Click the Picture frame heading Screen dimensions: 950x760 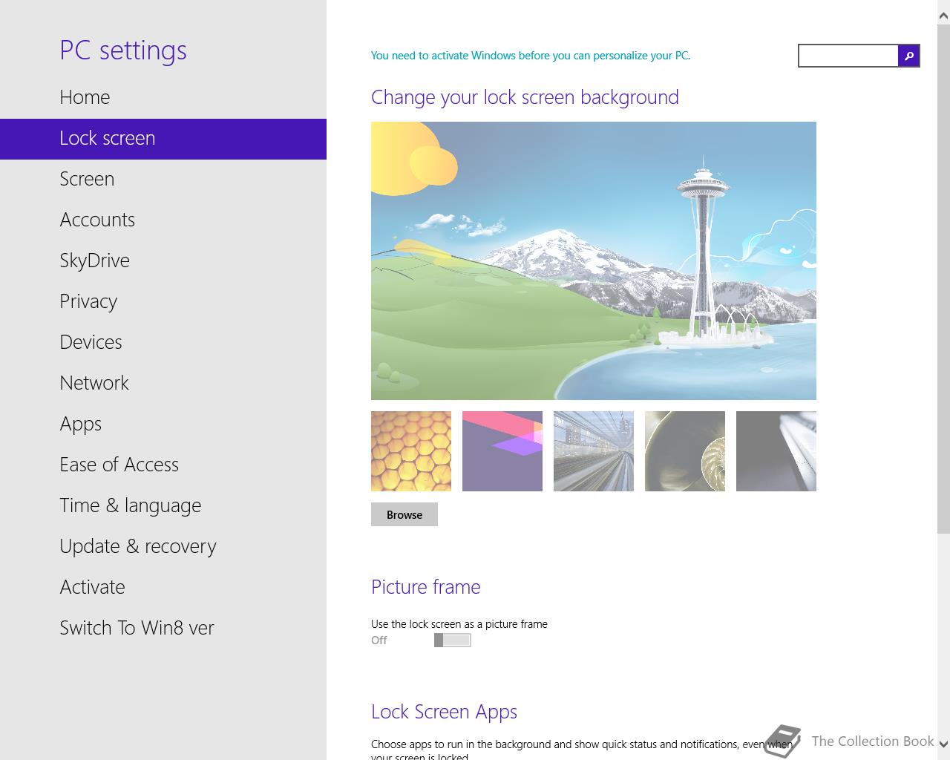pyautogui.click(x=426, y=587)
